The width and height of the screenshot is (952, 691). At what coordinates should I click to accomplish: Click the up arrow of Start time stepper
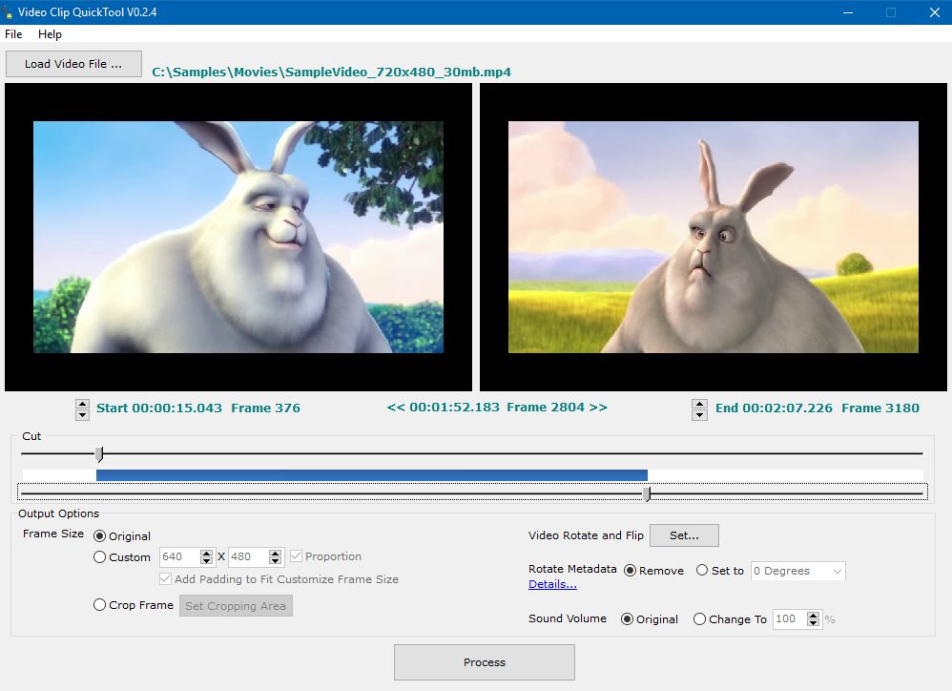82,403
